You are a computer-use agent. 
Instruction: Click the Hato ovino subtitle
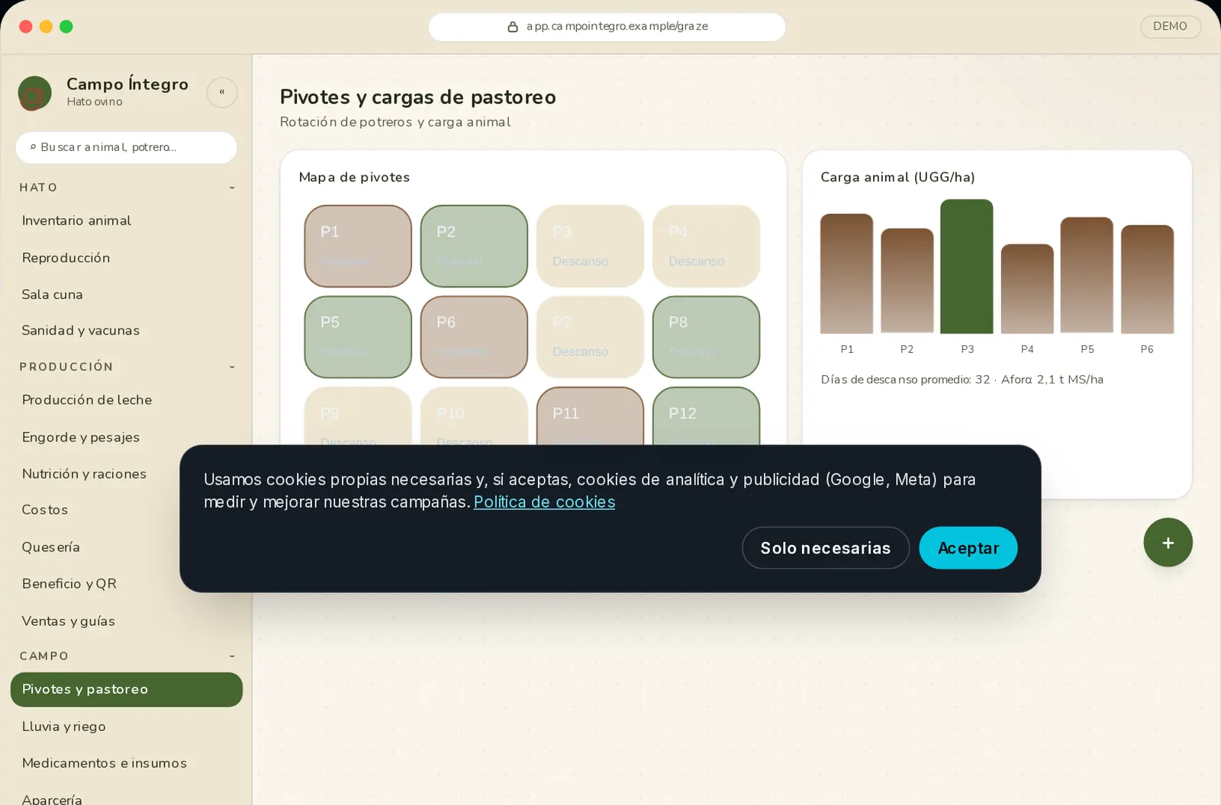click(x=94, y=101)
